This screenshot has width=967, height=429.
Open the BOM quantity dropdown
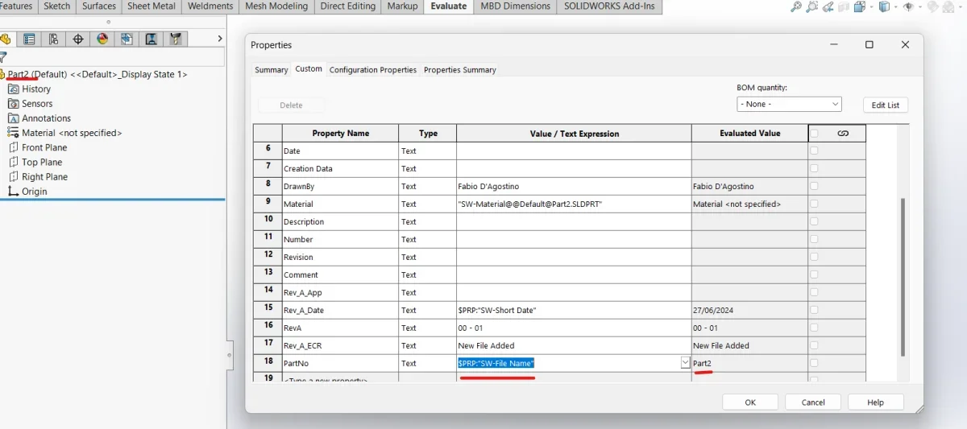(789, 105)
